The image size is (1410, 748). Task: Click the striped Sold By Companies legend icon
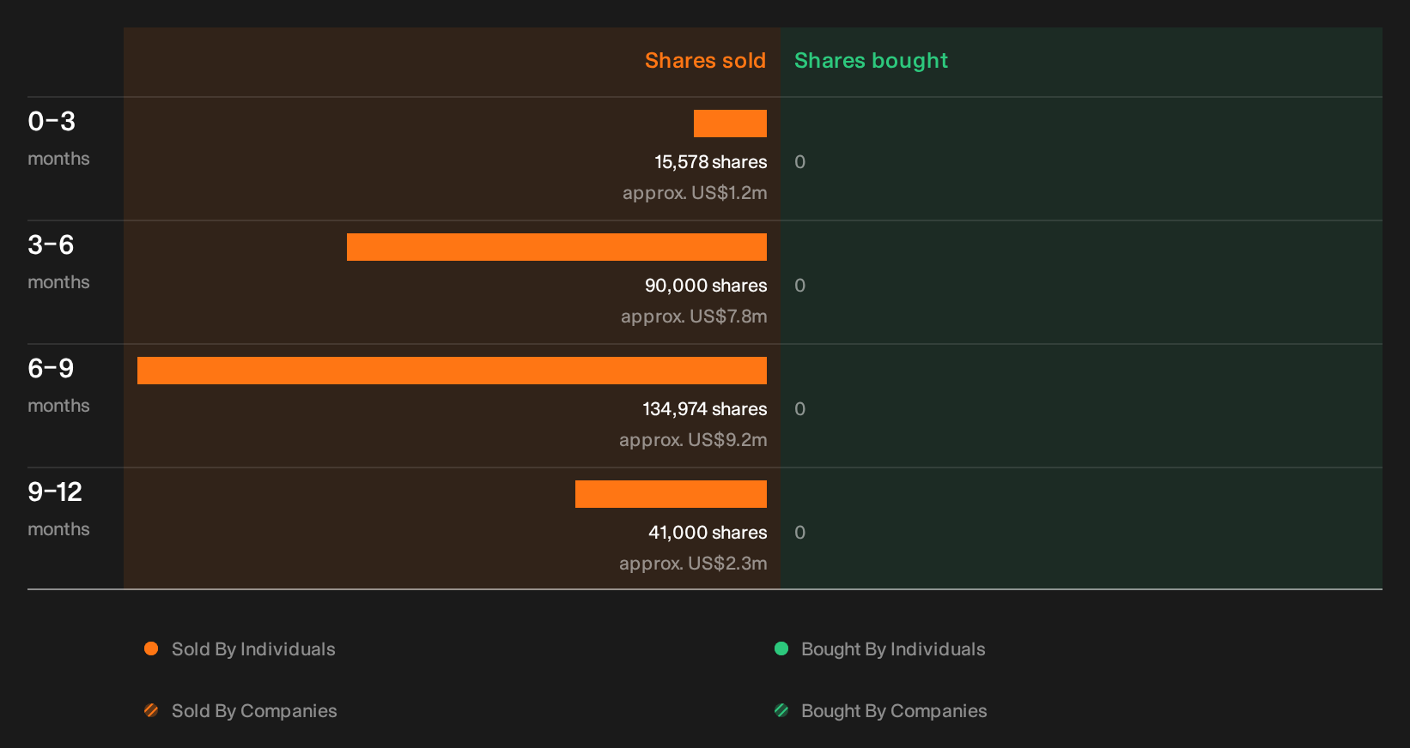151,710
